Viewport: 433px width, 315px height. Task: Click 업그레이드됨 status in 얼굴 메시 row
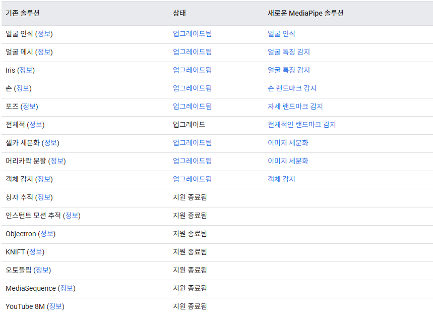click(192, 52)
